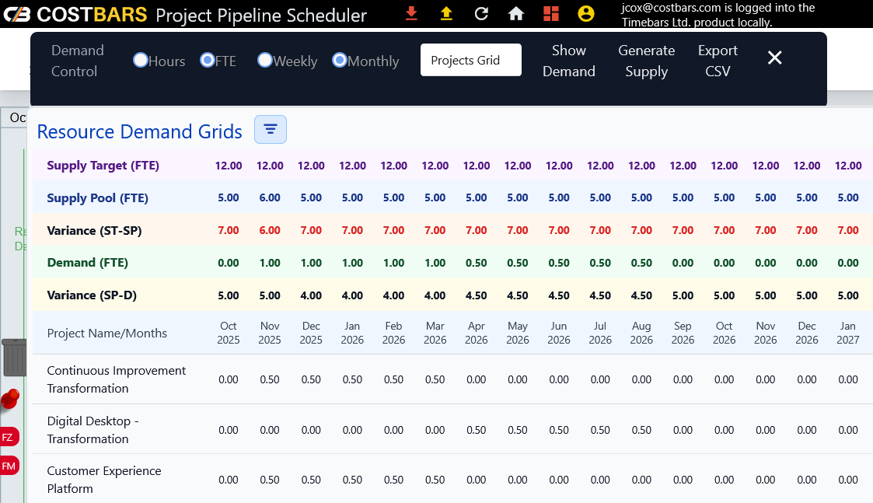Click the Show Demand button
Screen dimensions: 873x503
[568, 61]
